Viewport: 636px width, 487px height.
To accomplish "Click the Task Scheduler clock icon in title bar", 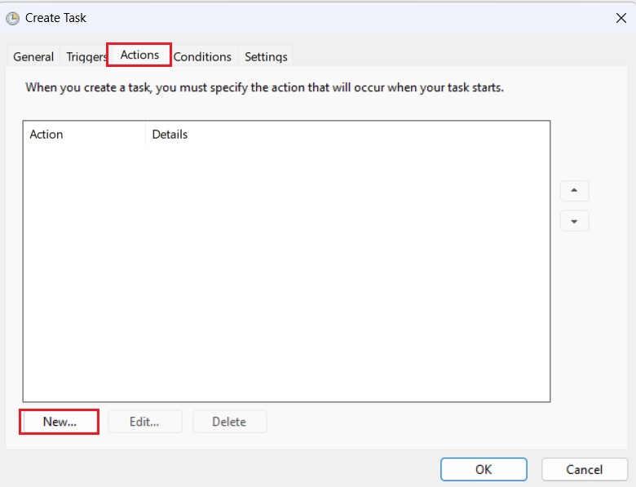I will (12, 18).
